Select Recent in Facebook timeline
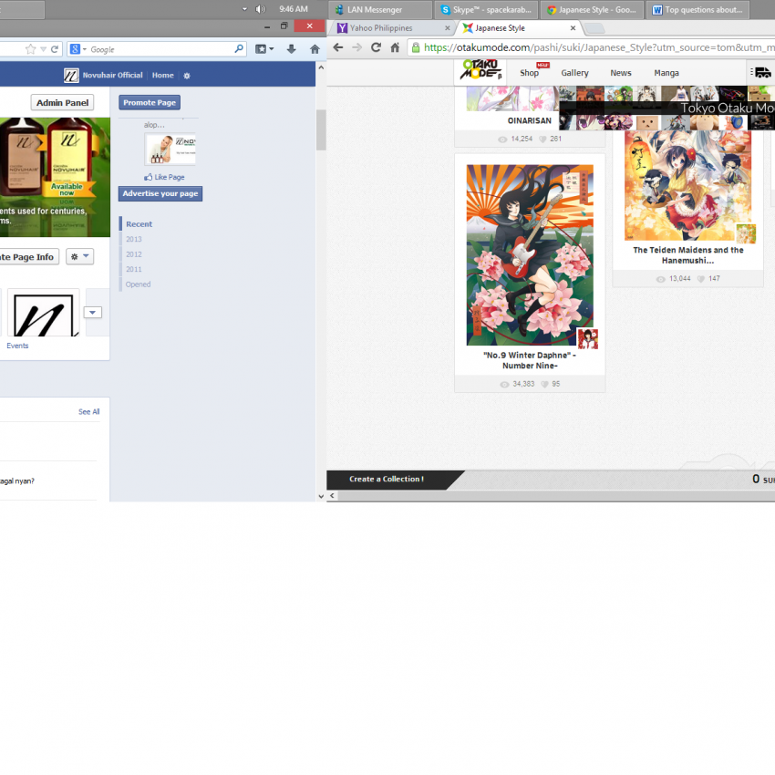 (139, 224)
